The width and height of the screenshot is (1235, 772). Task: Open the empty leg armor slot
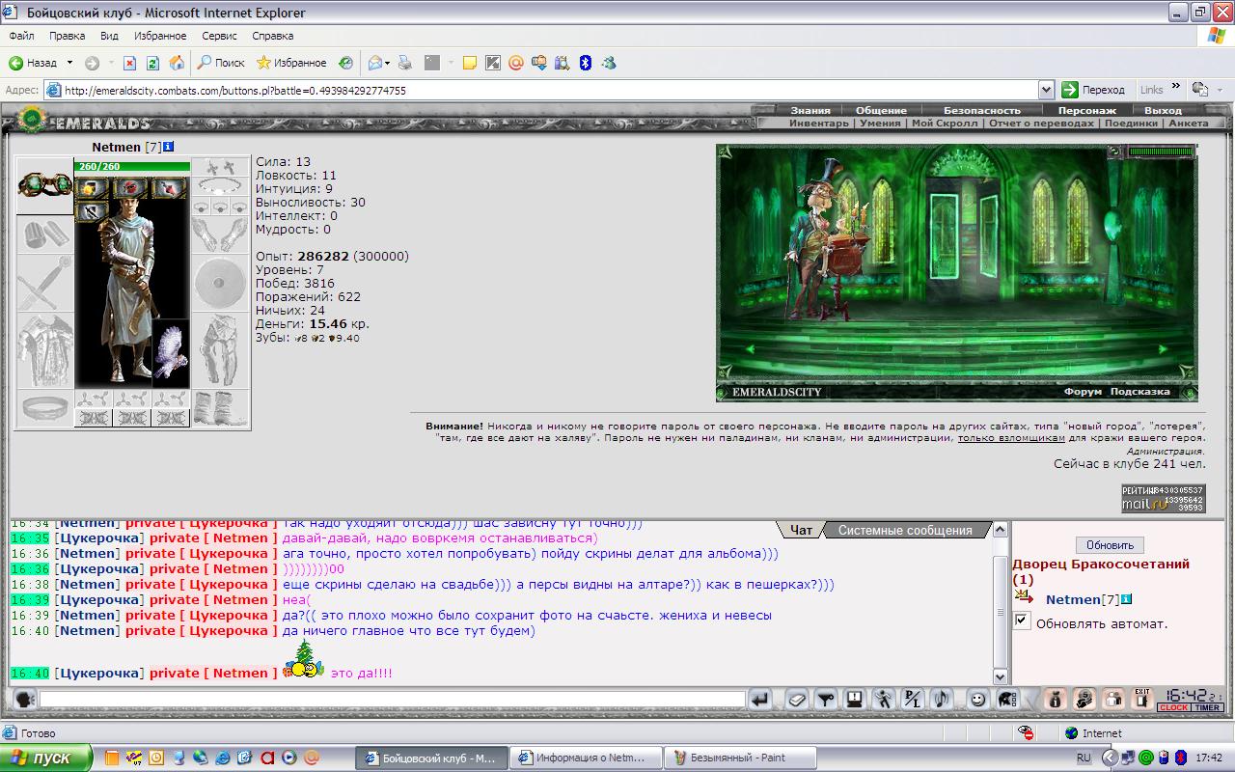pyautogui.click(x=221, y=350)
